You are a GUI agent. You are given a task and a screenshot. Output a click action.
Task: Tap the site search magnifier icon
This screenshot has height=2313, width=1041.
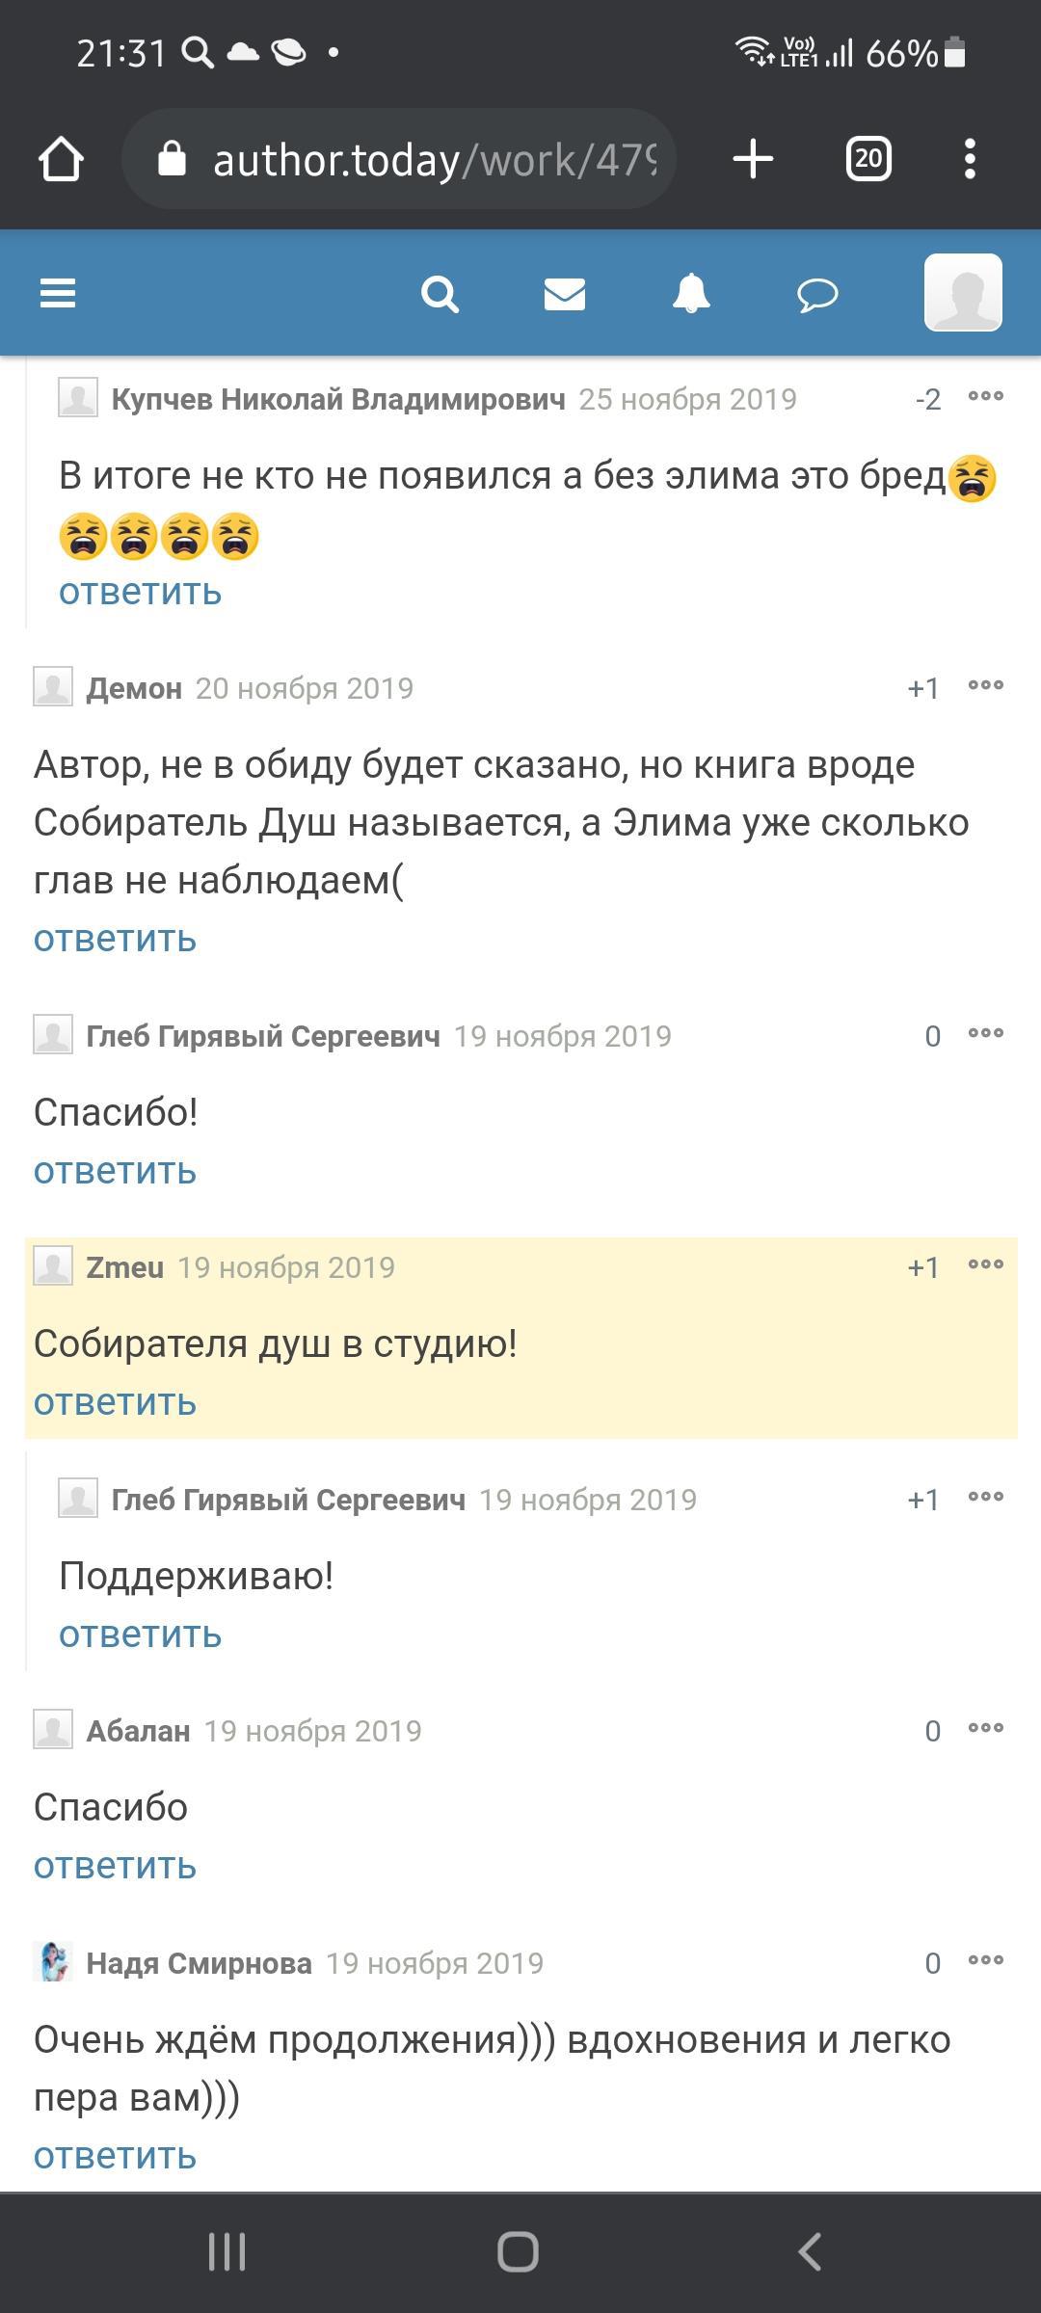point(440,293)
